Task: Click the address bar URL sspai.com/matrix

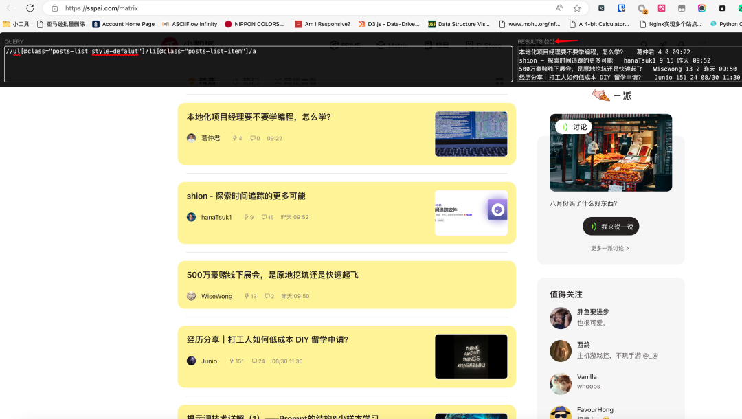Action: click(102, 8)
